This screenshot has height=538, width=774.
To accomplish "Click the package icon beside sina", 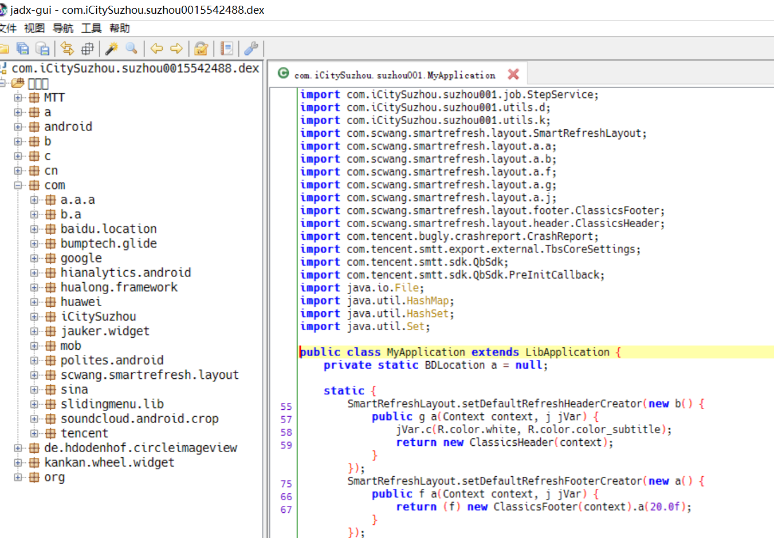I will coord(51,390).
